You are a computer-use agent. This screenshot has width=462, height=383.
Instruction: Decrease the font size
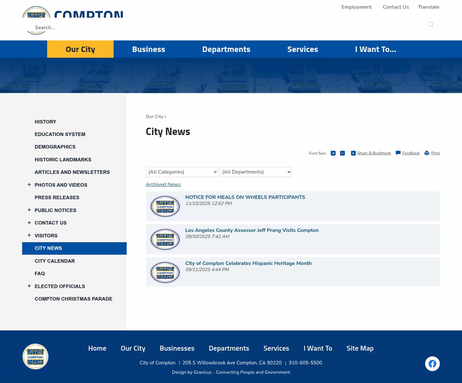pos(342,153)
